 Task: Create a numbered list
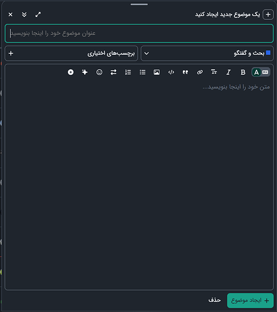(x=128, y=72)
